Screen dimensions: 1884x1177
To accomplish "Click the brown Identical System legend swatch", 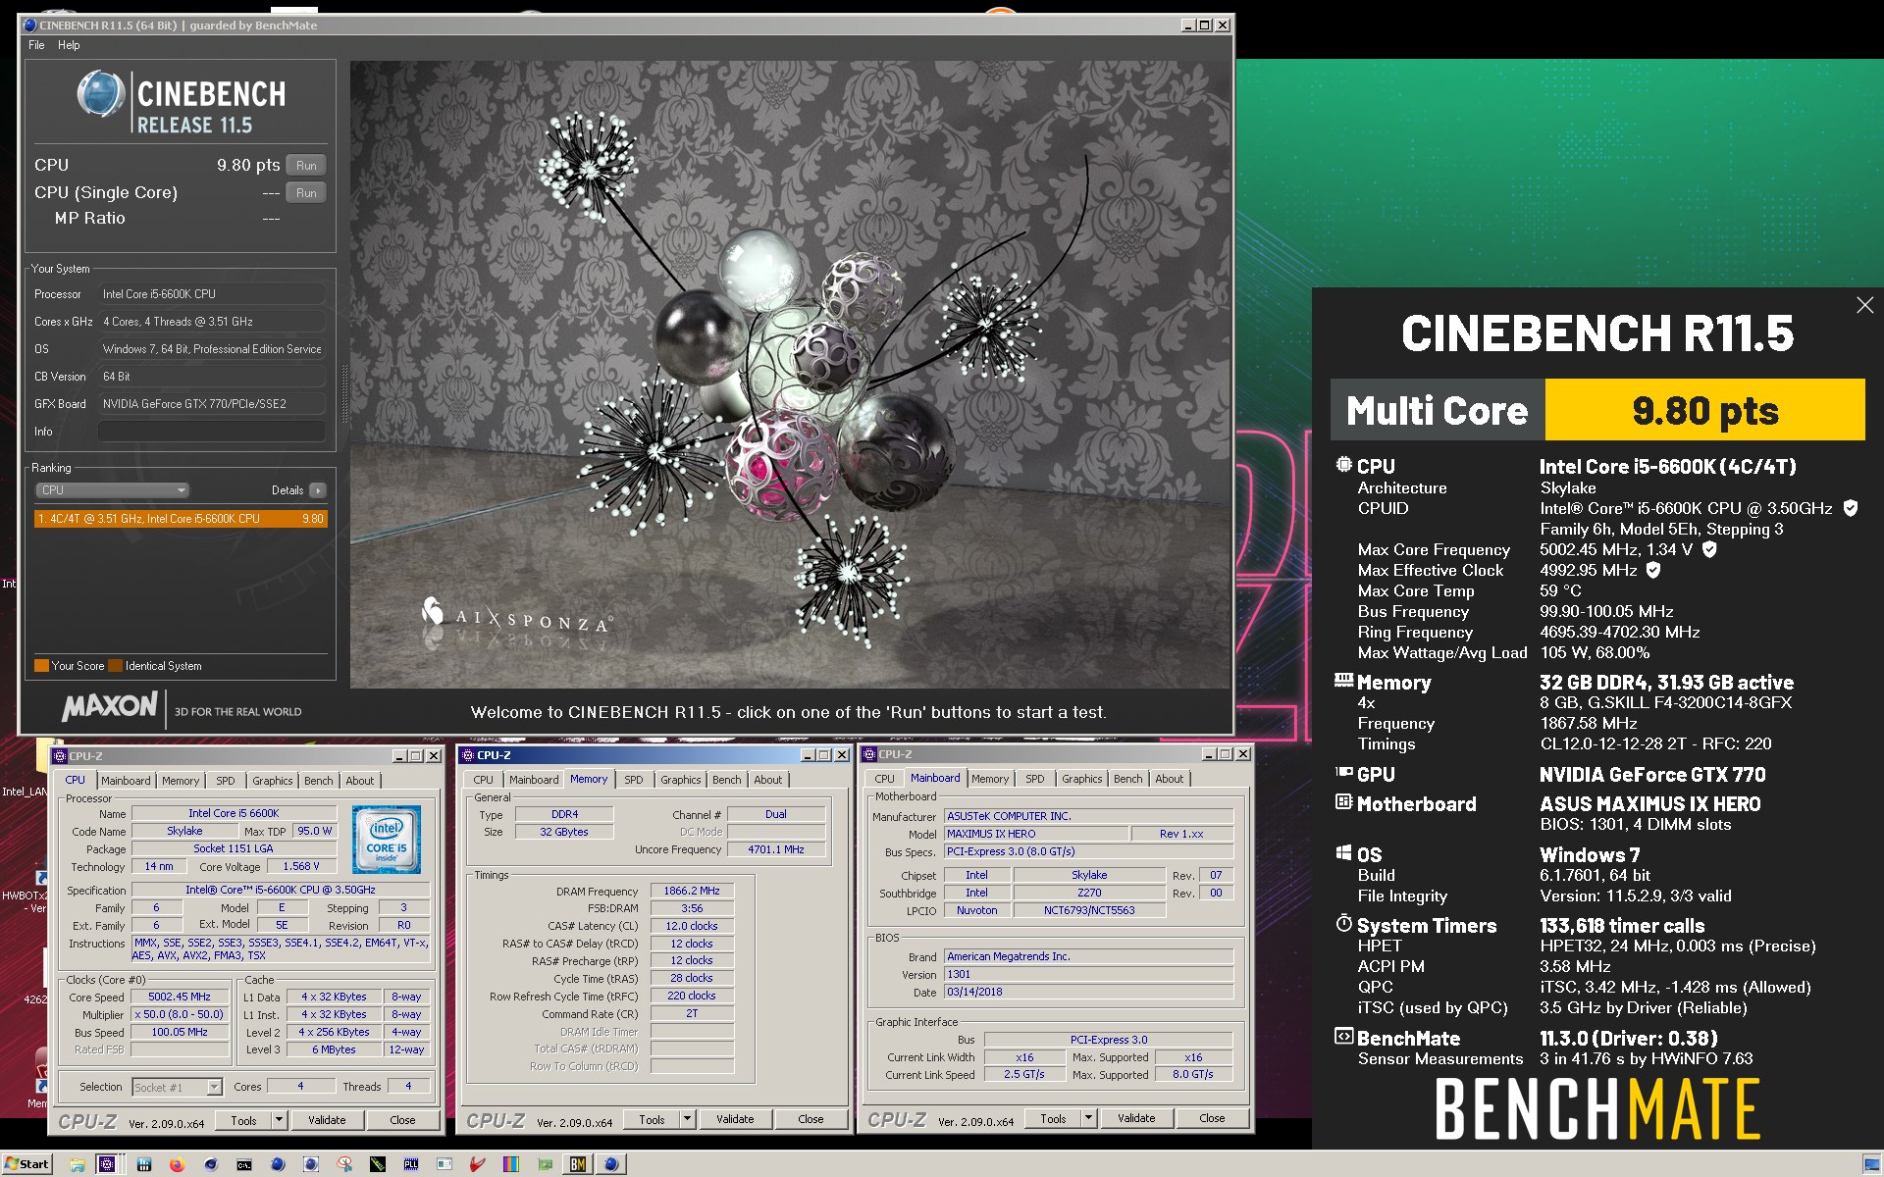I will click(115, 666).
